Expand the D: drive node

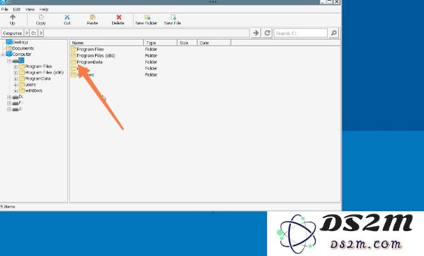tap(9, 97)
